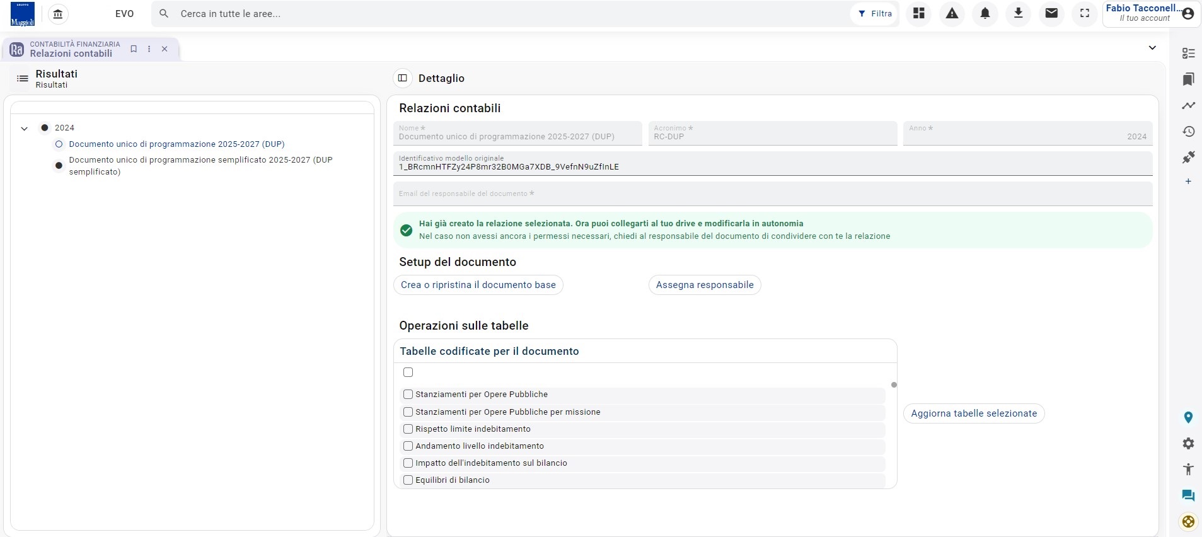Click the Crea o ripristina il documento base button
The width and height of the screenshot is (1202, 537).
point(478,285)
